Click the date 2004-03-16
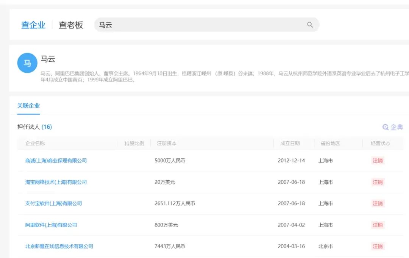409x258 pixels. point(291,246)
